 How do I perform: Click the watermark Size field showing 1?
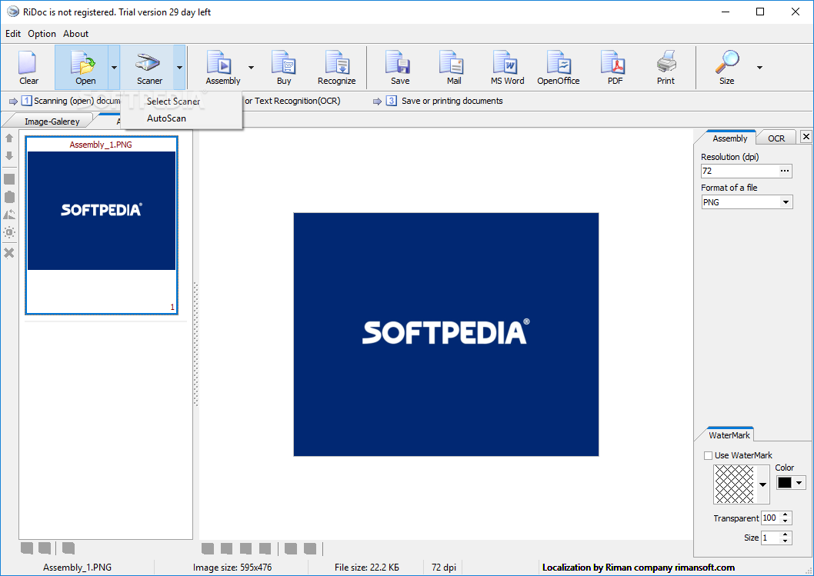pyautogui.click(x=770, y=538)
